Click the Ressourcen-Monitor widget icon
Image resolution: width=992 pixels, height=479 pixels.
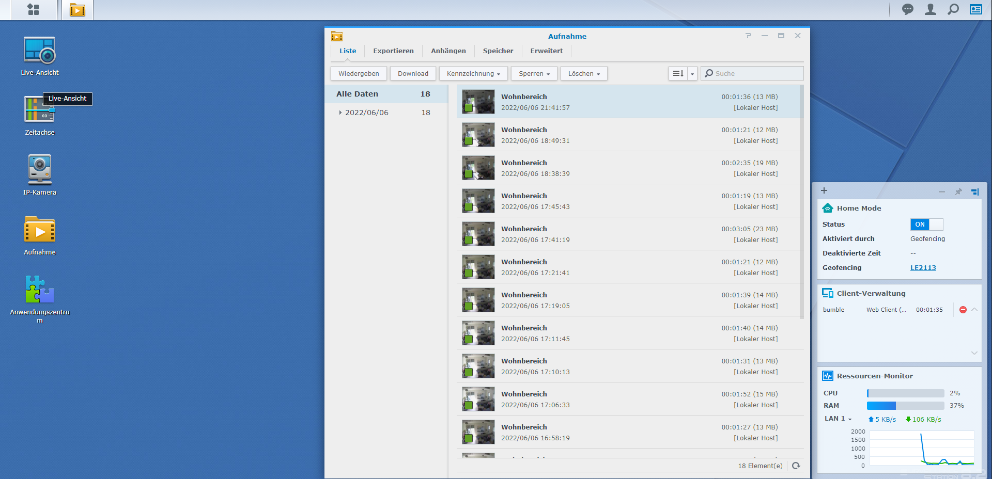click(x=828, y=376)
